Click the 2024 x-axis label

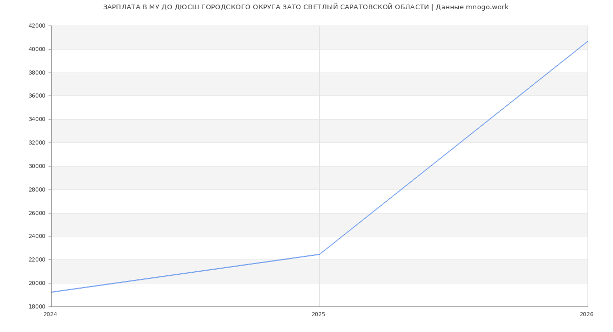click(x=51, y=315)
